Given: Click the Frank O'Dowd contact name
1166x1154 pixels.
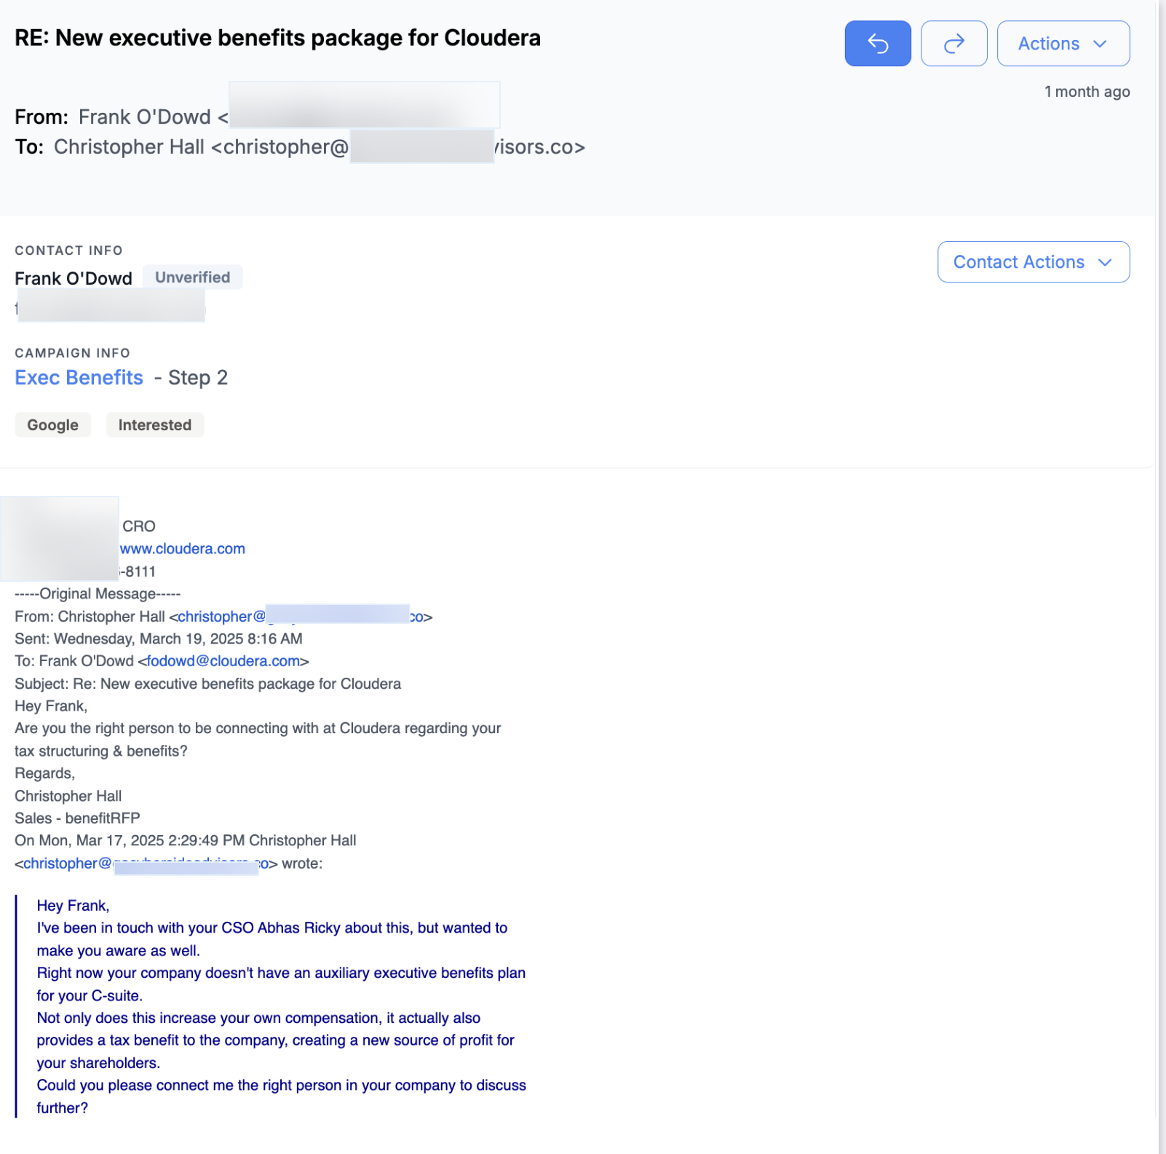Looking at the screenshot, I should [x=74, y=279].
